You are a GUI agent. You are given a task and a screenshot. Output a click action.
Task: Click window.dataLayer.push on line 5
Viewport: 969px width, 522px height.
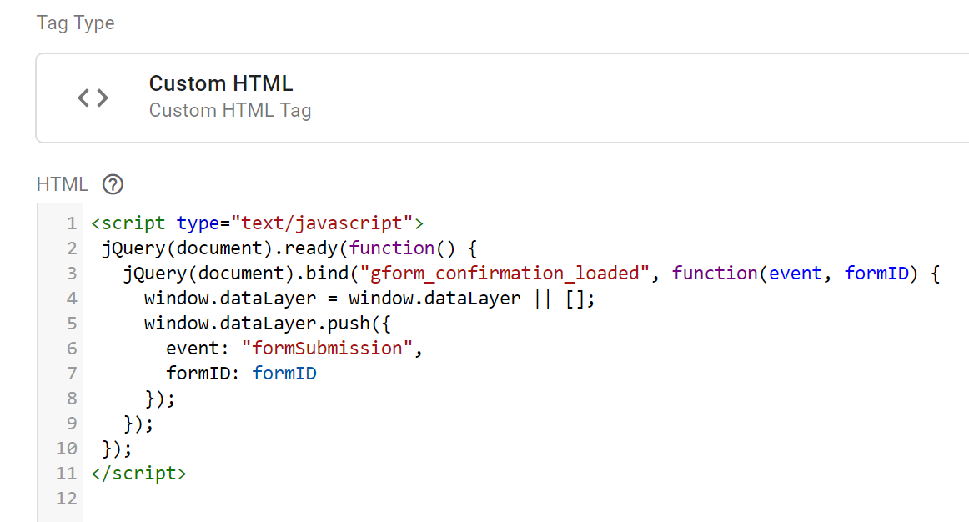(x=257, y=324)
